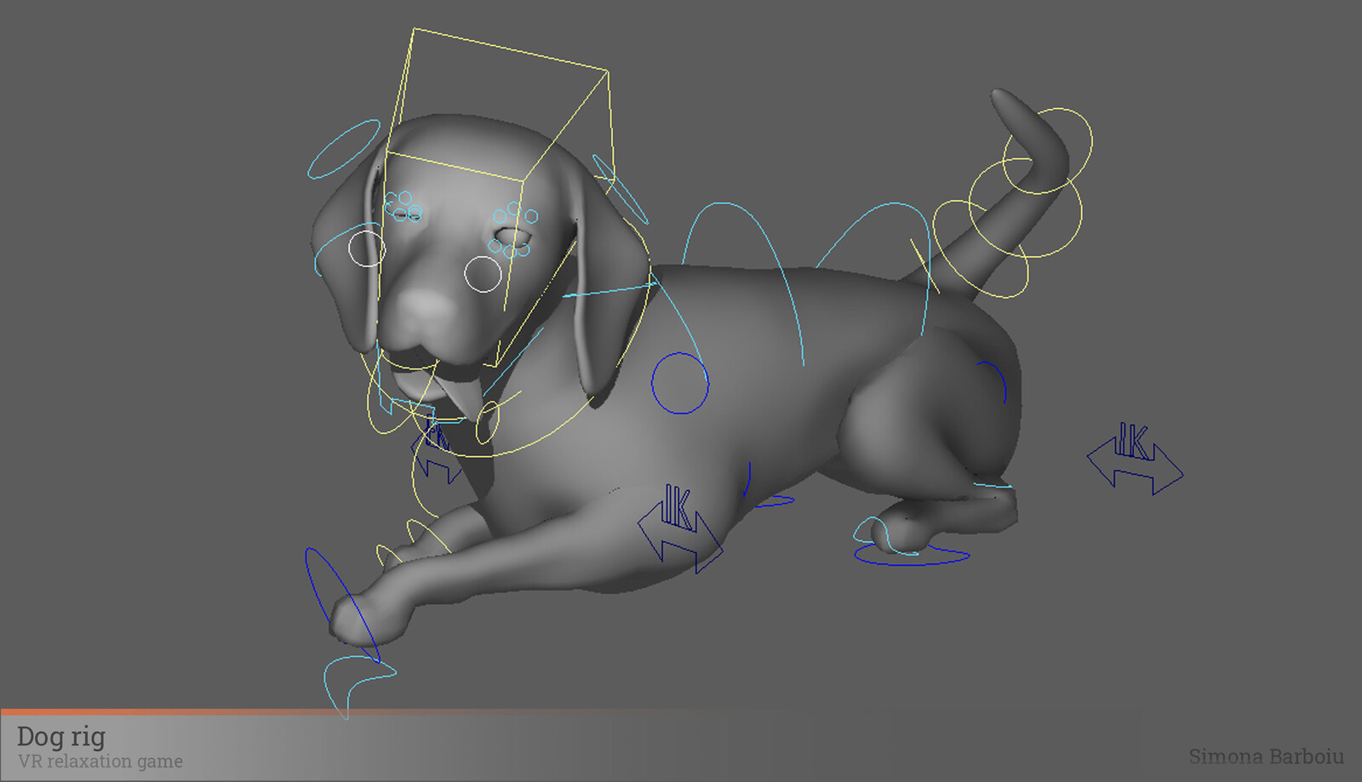Screen dimensions: 1362x782
Task: Select the cyan spine arc nearest the tail
Action: (x=874, y=268)
